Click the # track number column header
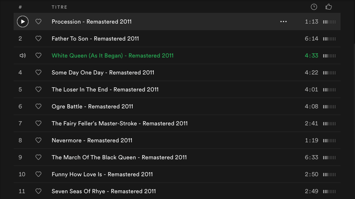The height and width of the screenshot is (199, 355). (x=20, y=7)
